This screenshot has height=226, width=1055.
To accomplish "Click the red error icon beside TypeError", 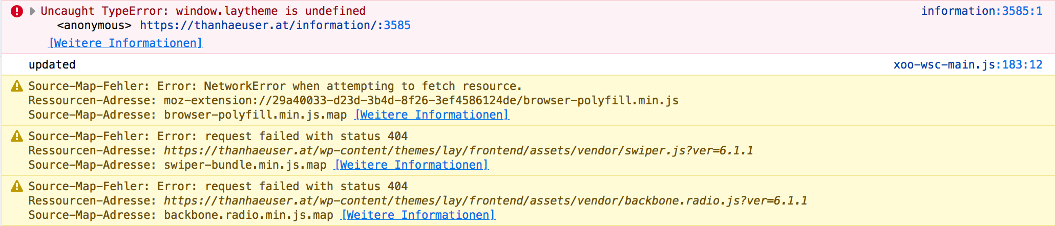I will (17, 11).
